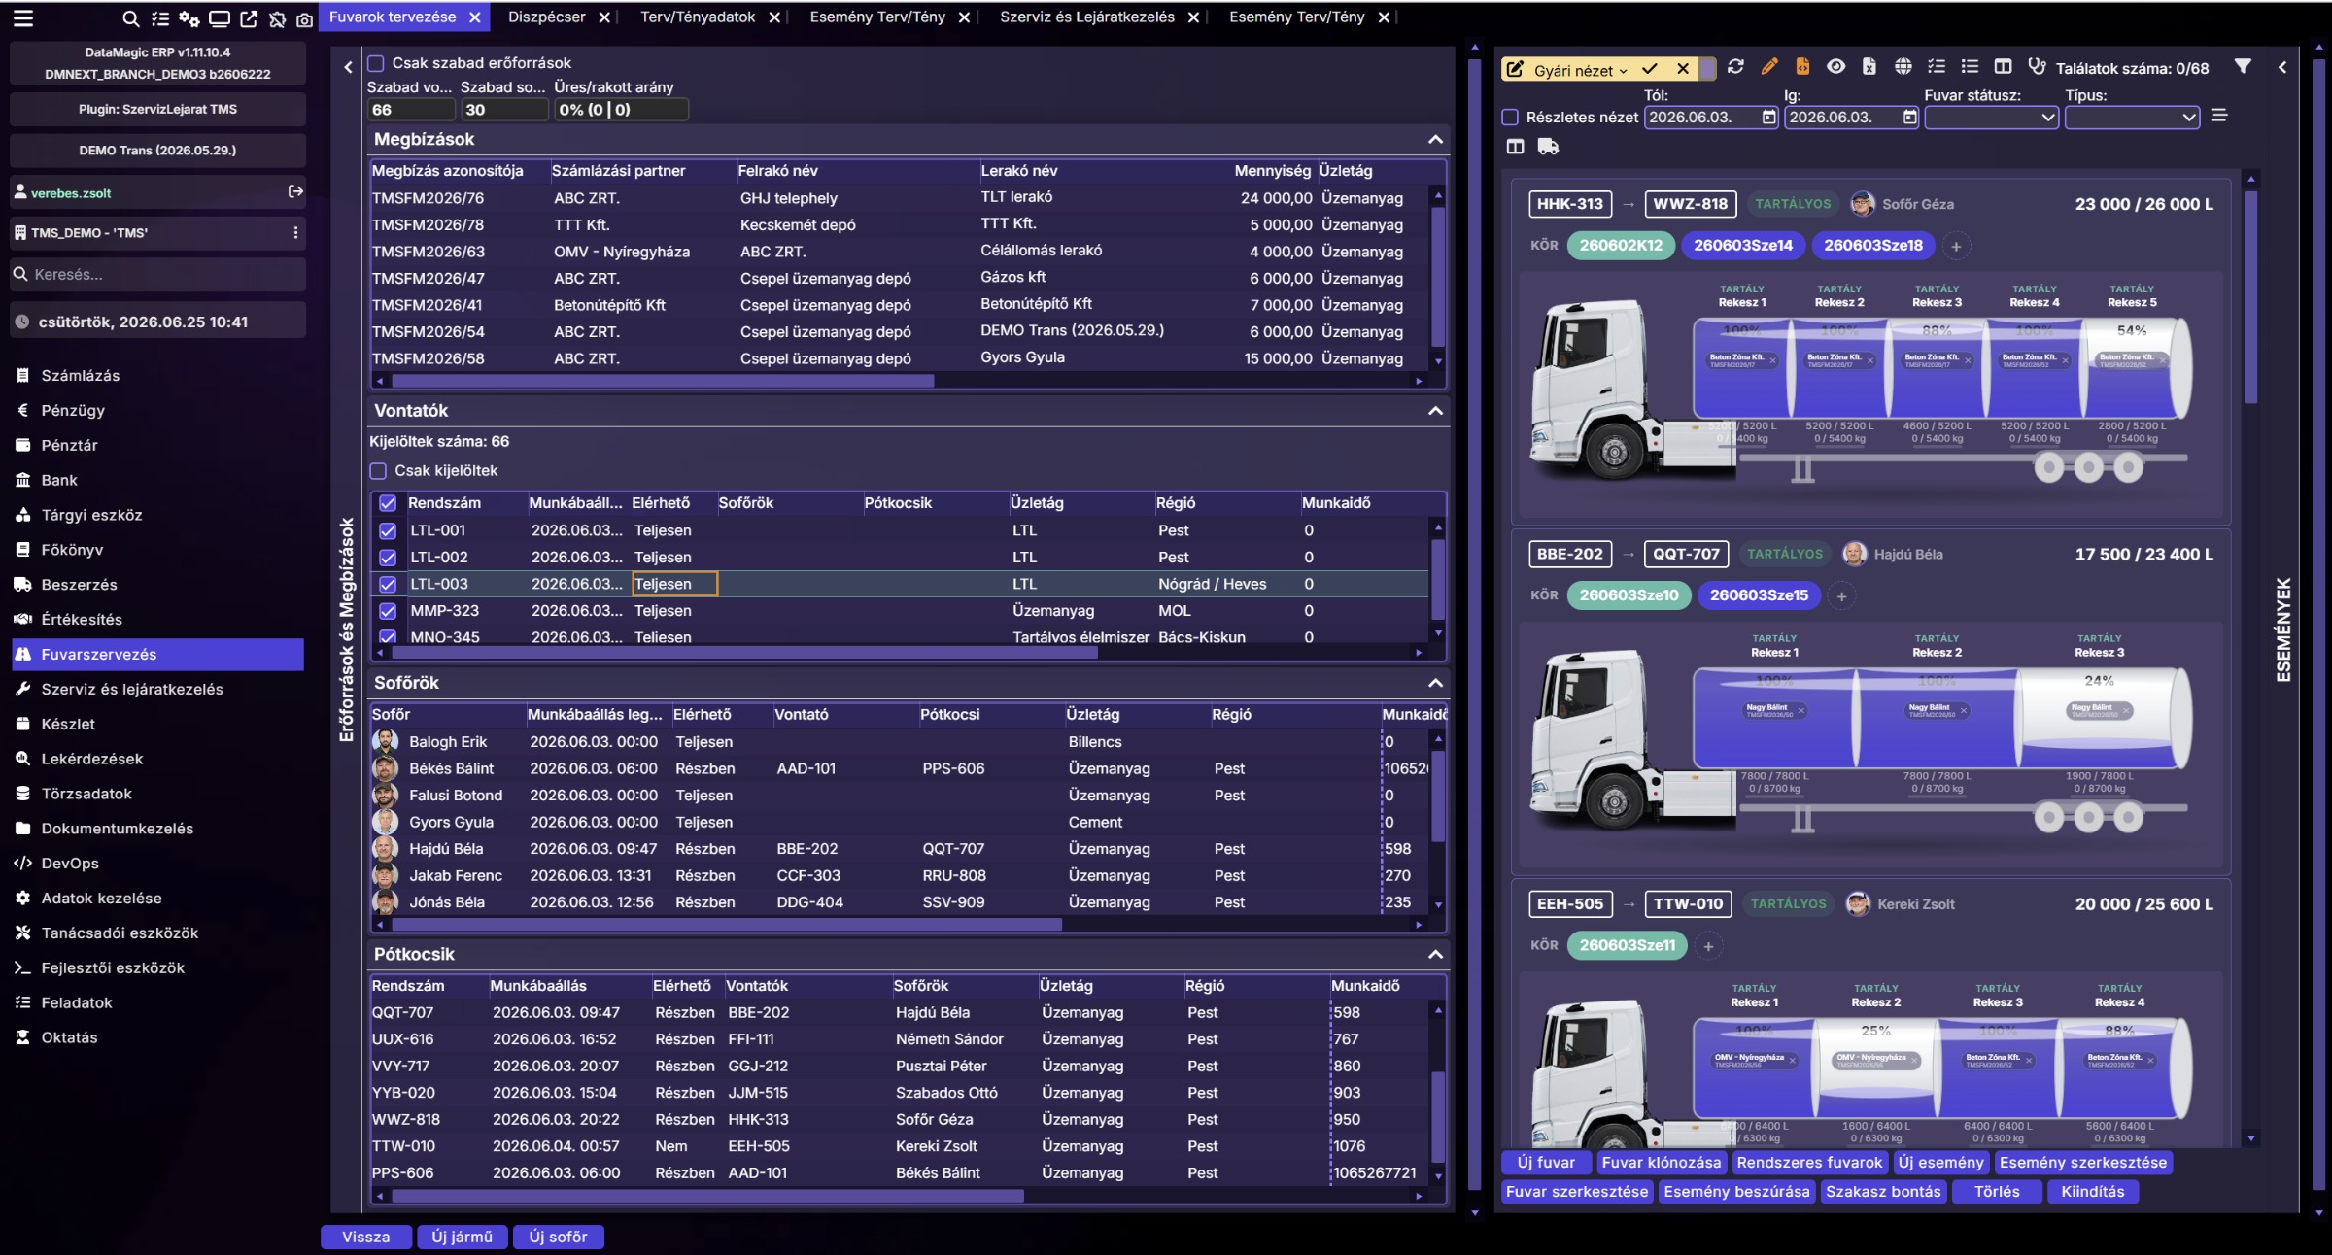Screen dimensions: 2332x1255
Task: Toggle the select-all checkbox in Rendszám header
Action: [x=388, y=503]
